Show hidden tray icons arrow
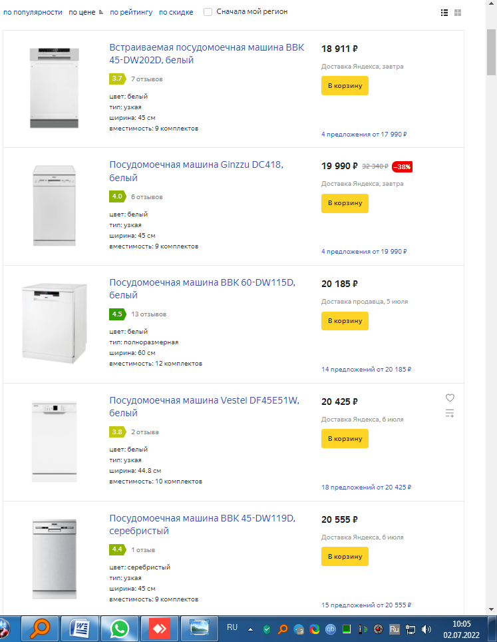The image size is (497, 642). click(251, 629)
